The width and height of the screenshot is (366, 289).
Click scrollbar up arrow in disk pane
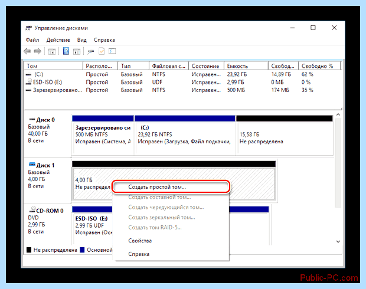[x=338, y=115]
